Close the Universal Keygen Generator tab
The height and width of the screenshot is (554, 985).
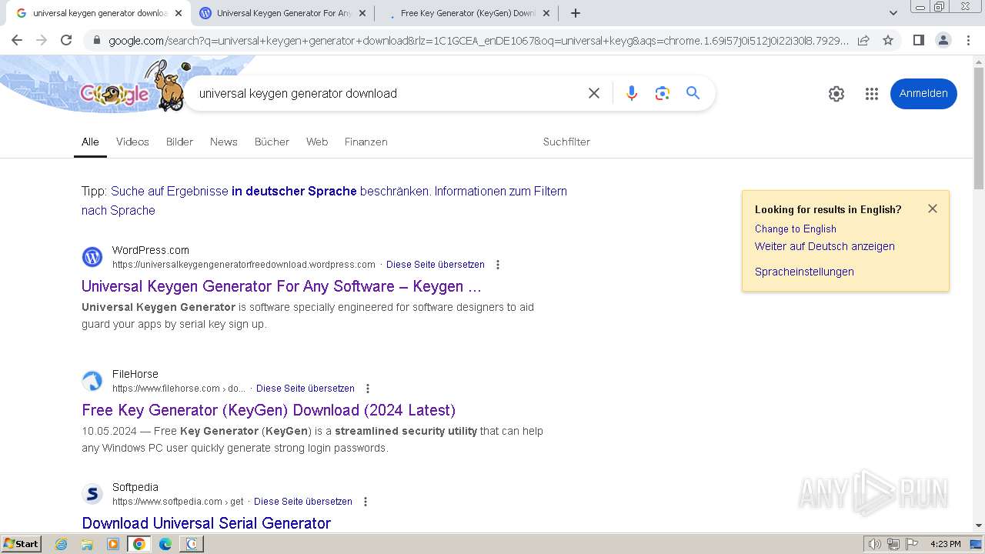click(362, 13)
